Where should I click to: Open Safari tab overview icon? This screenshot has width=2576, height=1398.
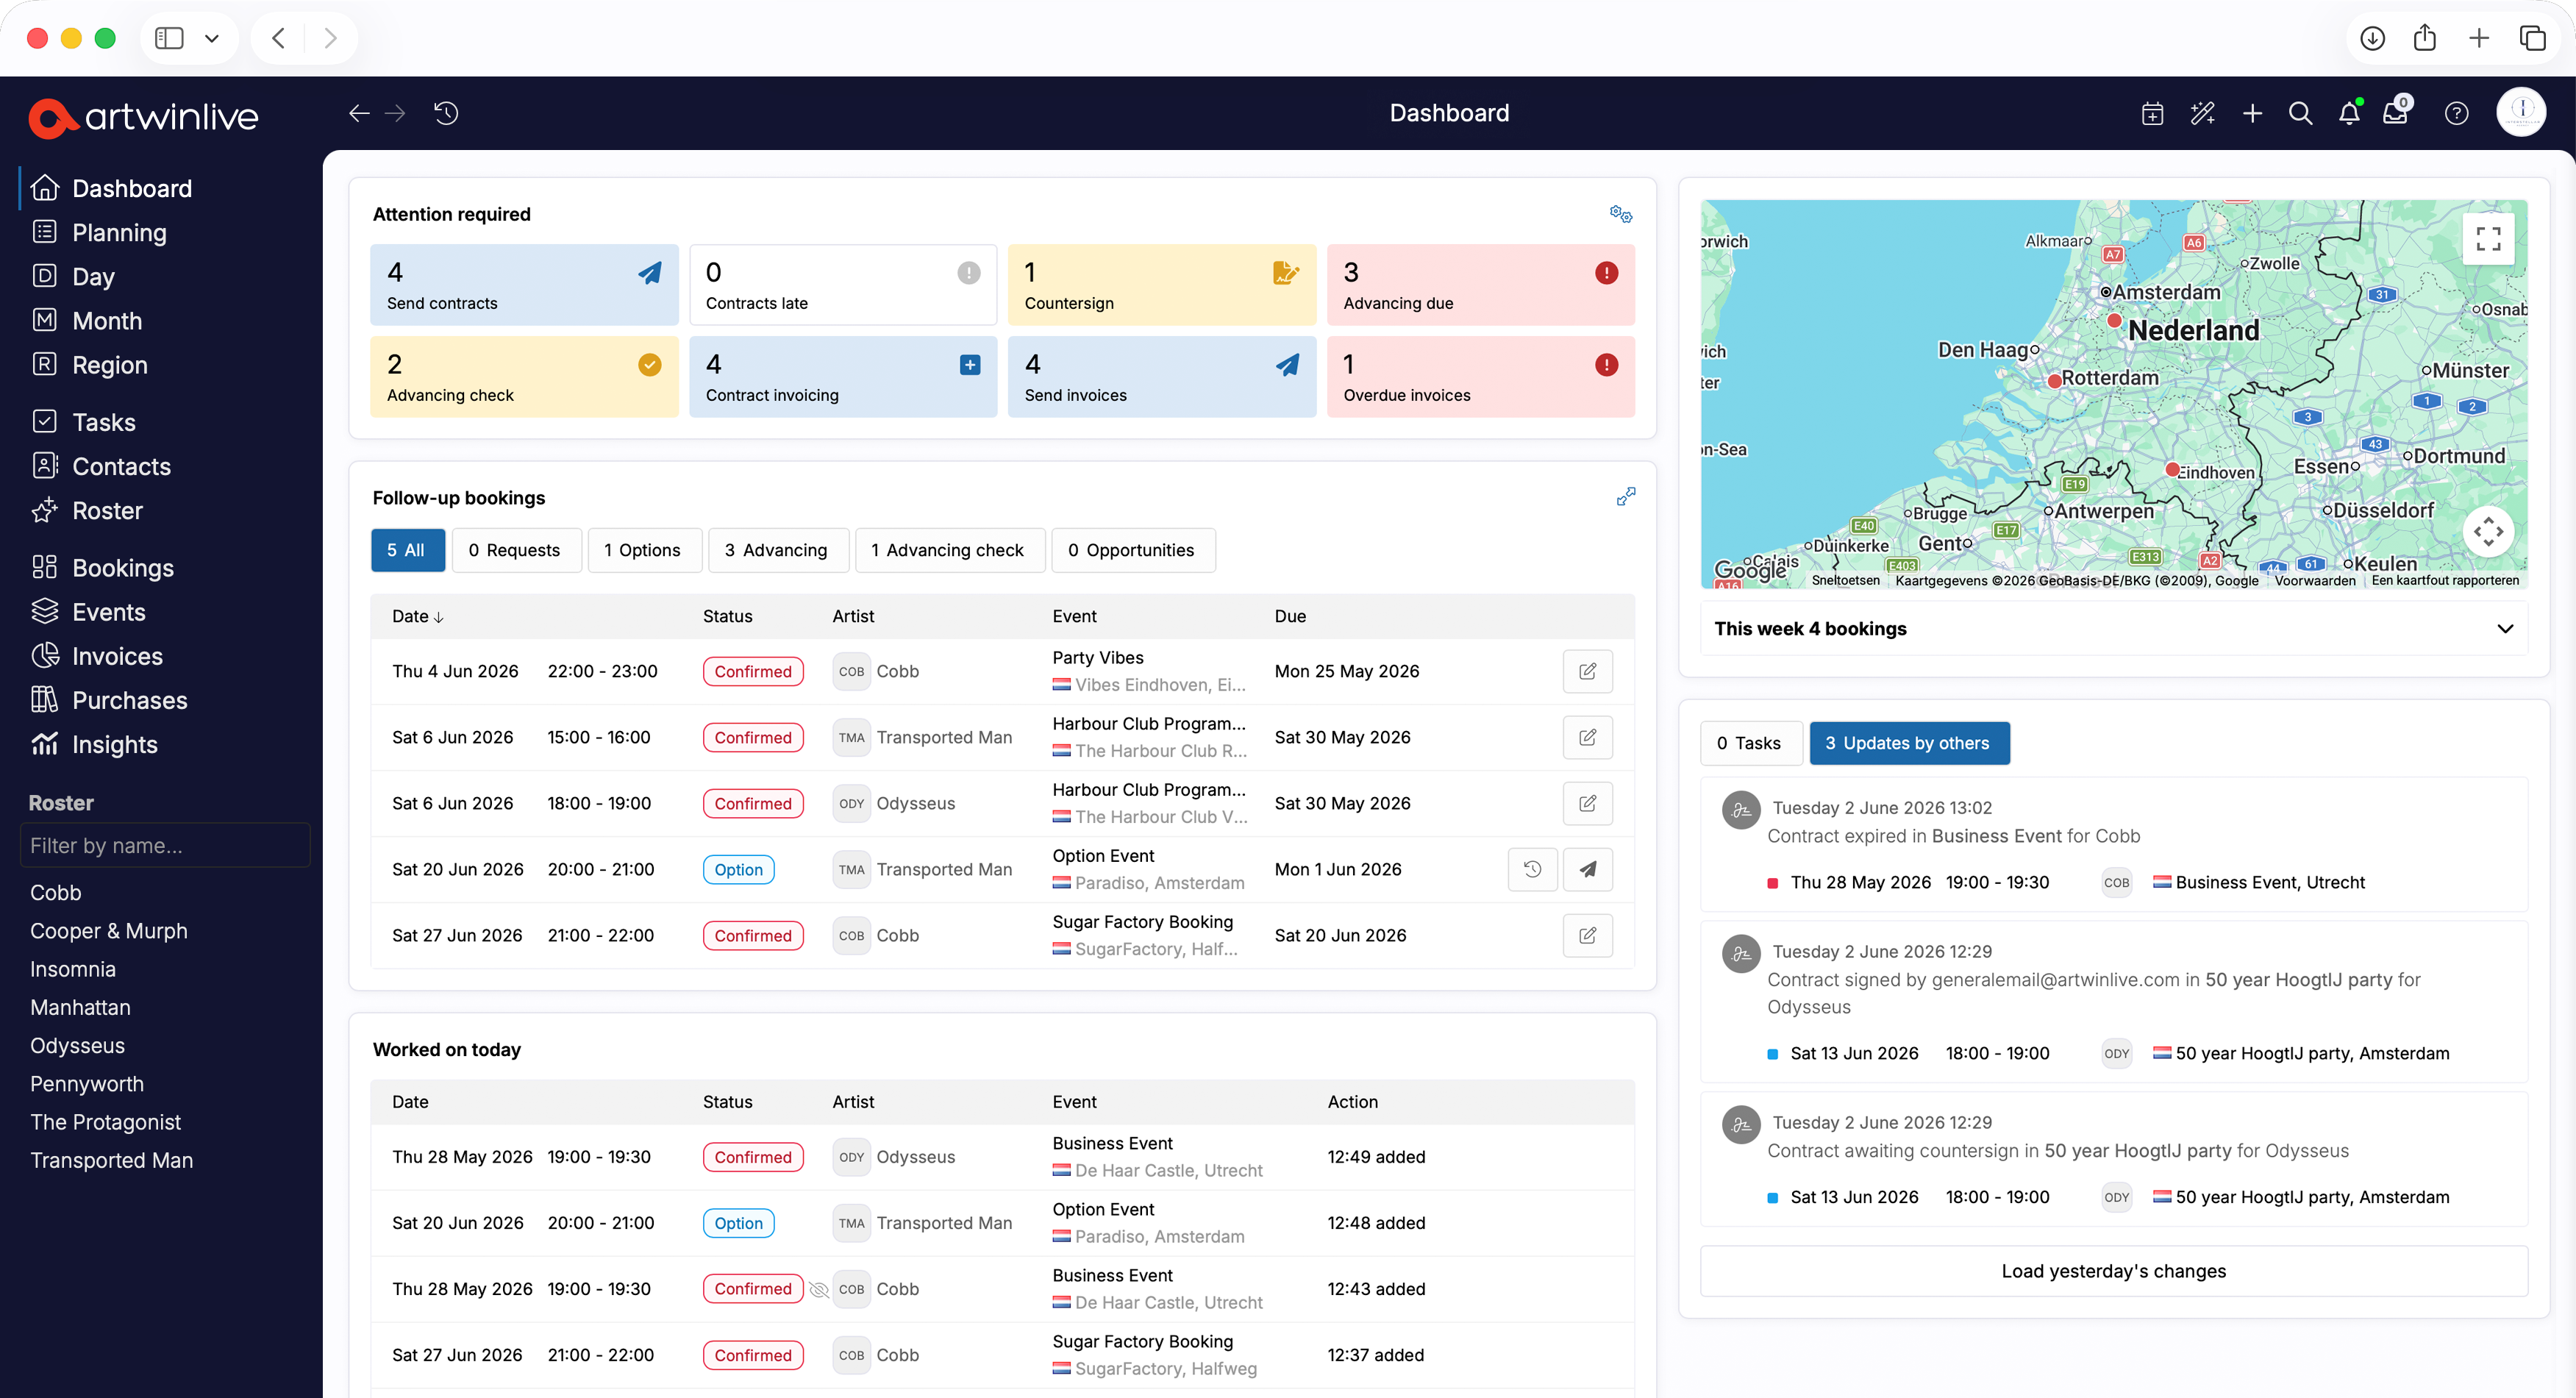(2532, 38)
